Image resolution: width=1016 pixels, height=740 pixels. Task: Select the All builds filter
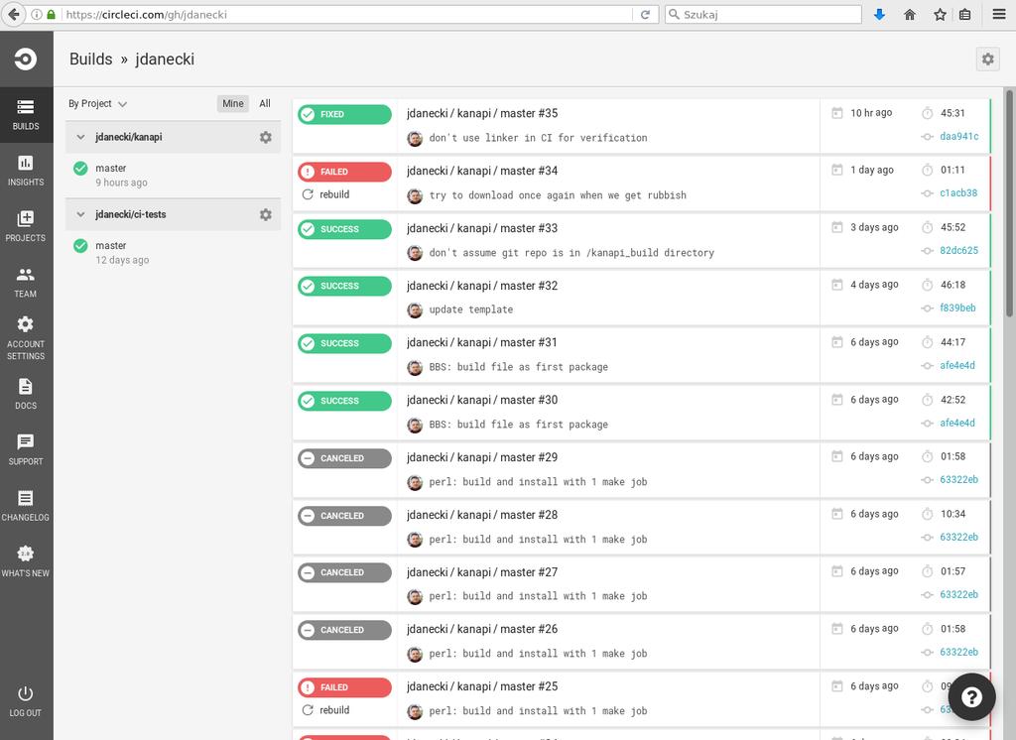pyautogui.click(x=264, y=104)
